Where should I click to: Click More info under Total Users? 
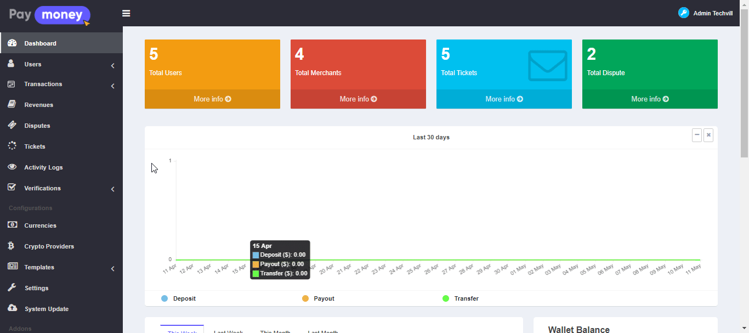tap(212, 99)
